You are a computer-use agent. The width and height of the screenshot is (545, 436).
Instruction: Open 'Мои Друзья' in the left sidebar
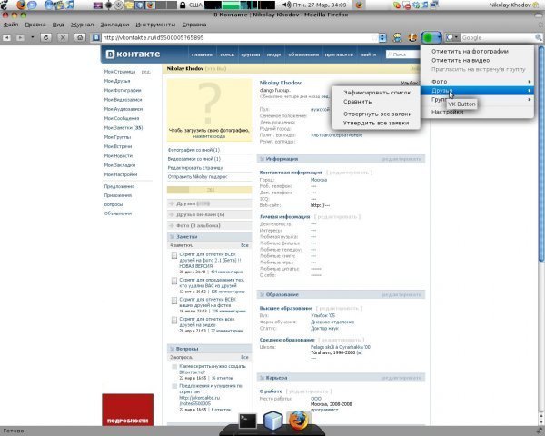pos(117,81)
